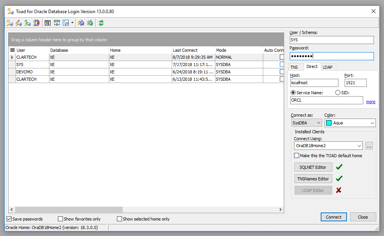Screen dimensions: 384x236
Task: Click the User / Schema input field
Action: pyautogui.click(x=332, y=40)
